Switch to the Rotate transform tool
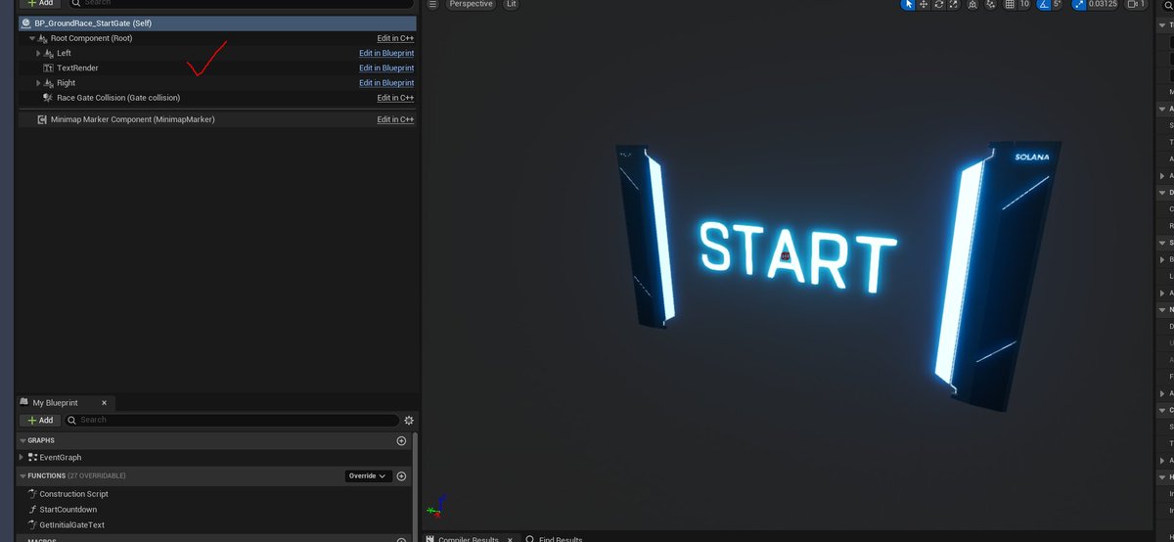 [x=939, y=4]
